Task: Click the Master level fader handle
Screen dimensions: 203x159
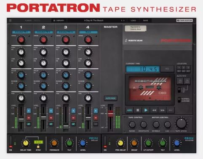Action: click(x=110, y=114)
